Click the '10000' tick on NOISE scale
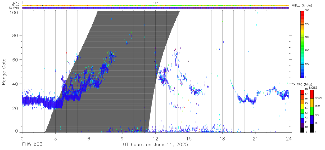 point(318,98)
